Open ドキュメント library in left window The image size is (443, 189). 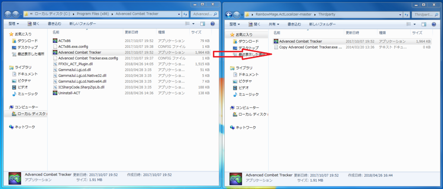[x=25, y=74]
